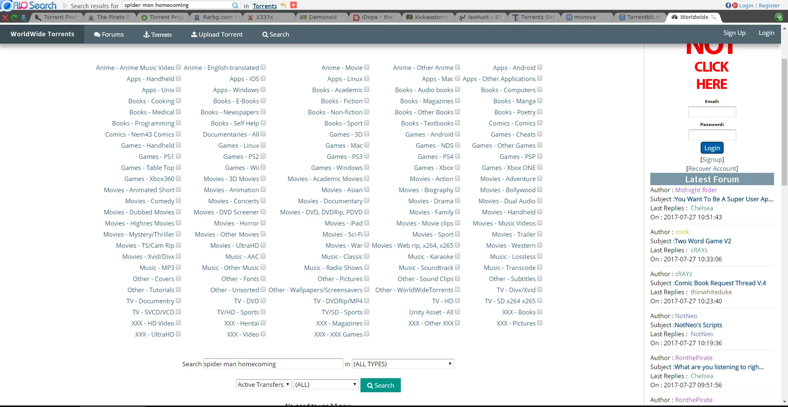Click the Google Plus login icon
788x407 pixels.
(735, 5)
